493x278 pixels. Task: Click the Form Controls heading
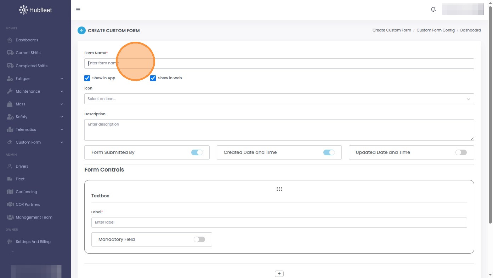(x=104, y=170)
